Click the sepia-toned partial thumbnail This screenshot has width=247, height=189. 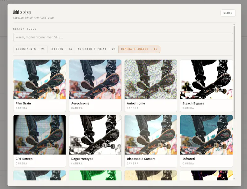pyautogui.click(x=151, y=175)
